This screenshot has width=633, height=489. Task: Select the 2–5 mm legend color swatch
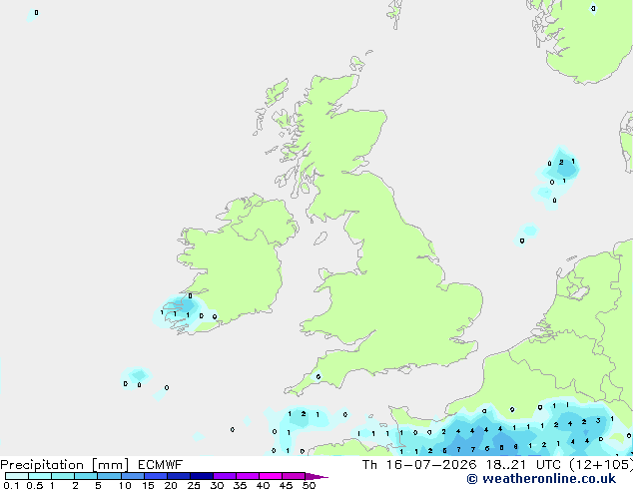pyautogui.click(x=86, y=476)
